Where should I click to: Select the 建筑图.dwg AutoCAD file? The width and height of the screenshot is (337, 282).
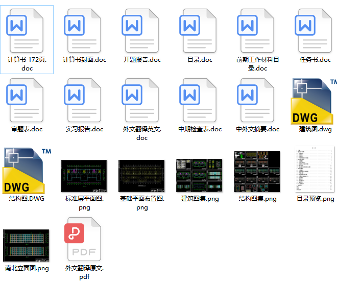click(313, 101)
